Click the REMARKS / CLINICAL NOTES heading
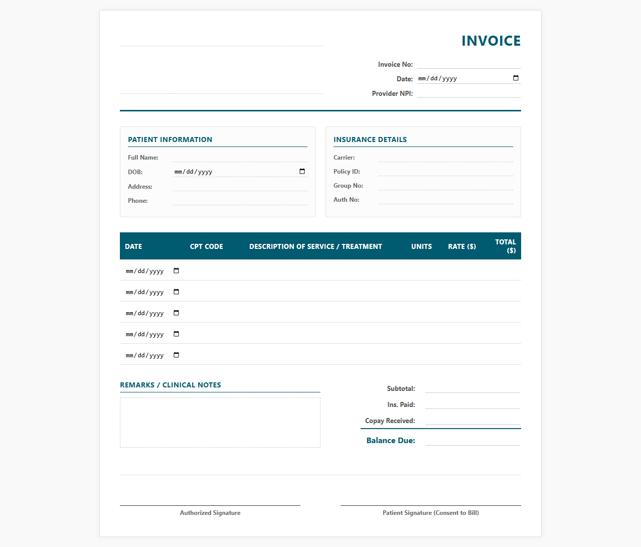This screenshot has width=641, height=547. pos(171,385)
